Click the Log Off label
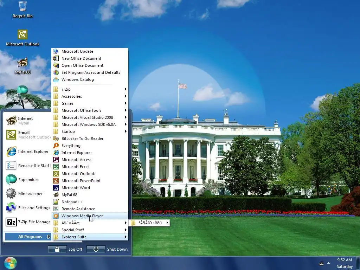 click(75, 249)
